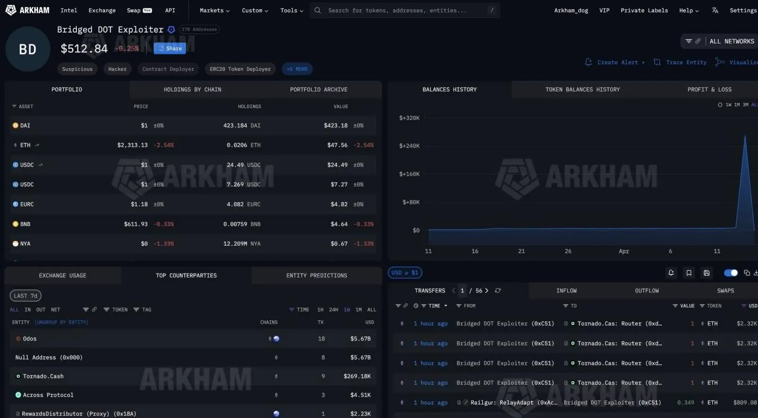Click the network filter icon beside All Networks
758x418 pixels.
[689, 41]
